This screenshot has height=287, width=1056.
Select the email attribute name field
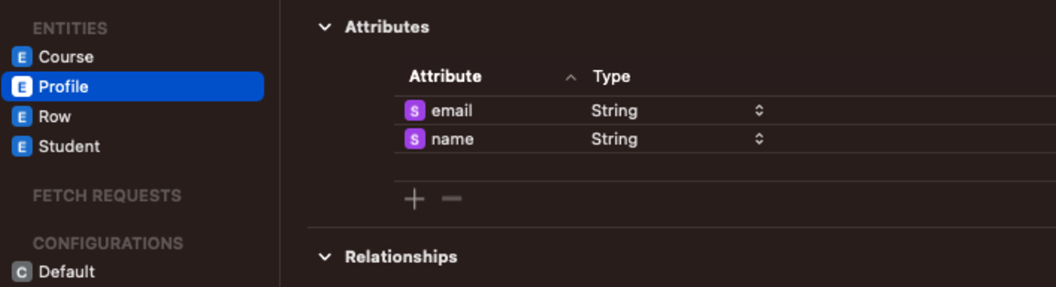click(452, 110)
